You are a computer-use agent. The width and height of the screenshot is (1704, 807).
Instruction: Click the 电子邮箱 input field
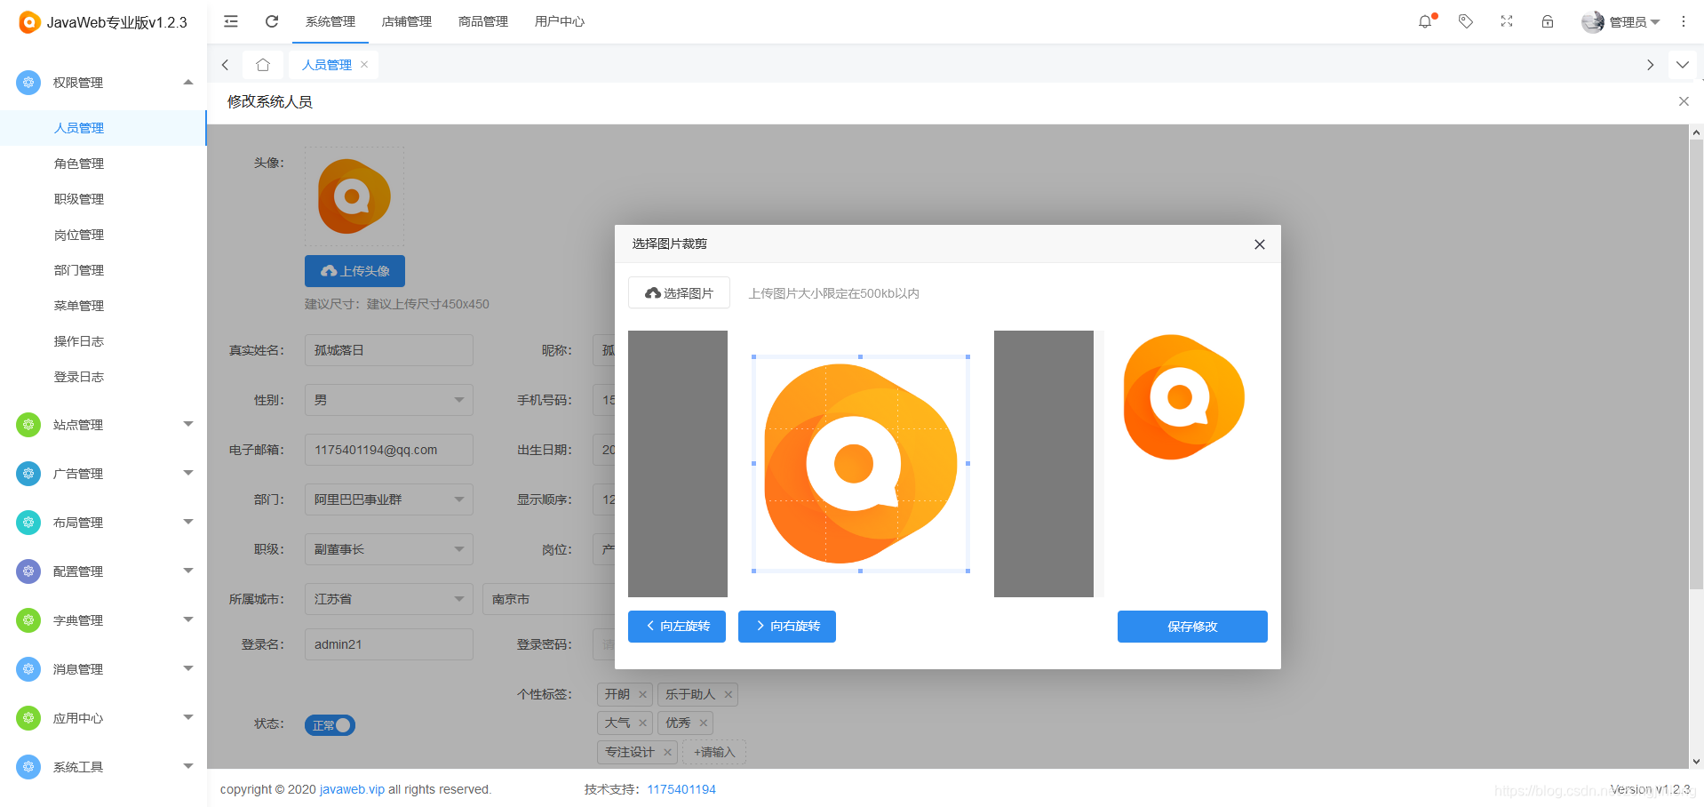(x=389, y=450)
